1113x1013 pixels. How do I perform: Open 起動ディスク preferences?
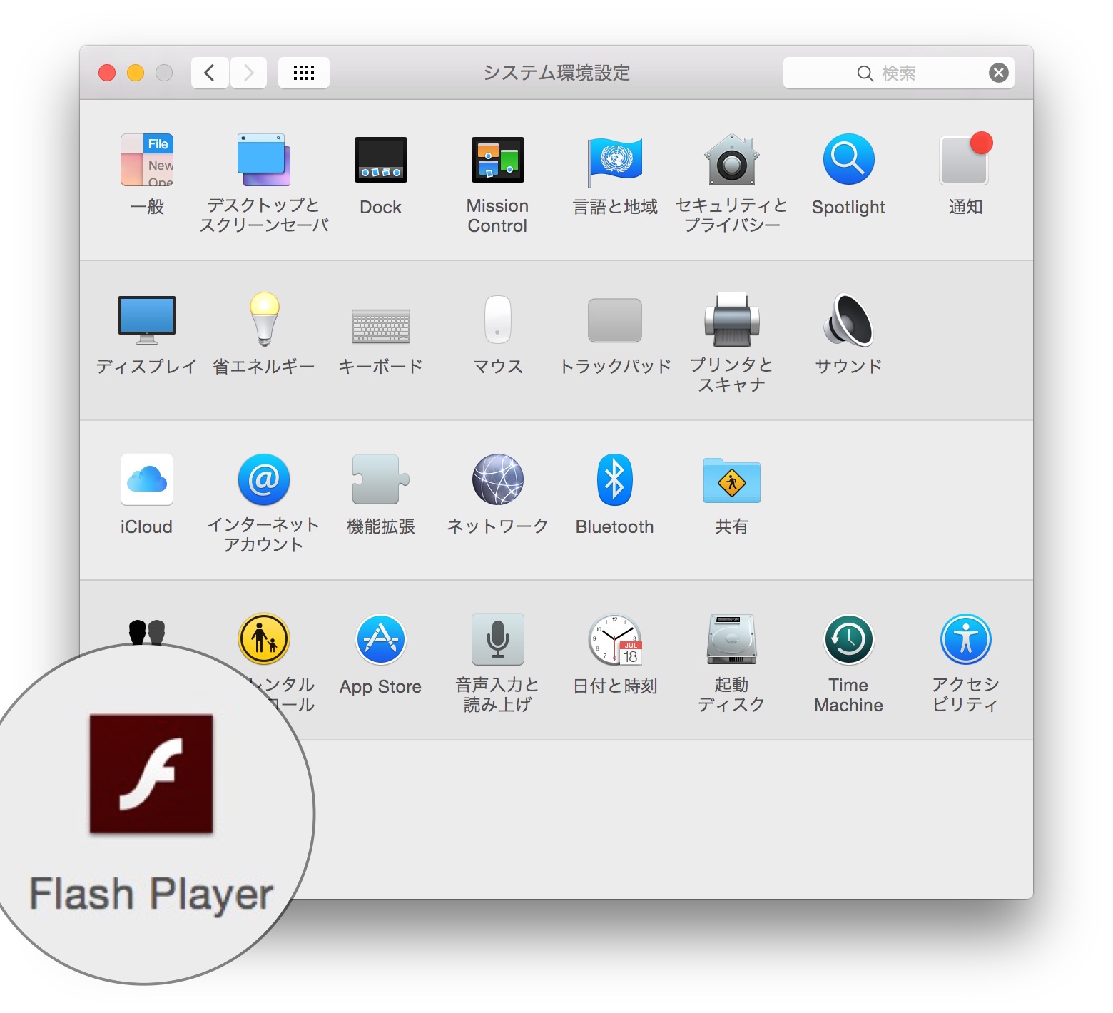732,639
